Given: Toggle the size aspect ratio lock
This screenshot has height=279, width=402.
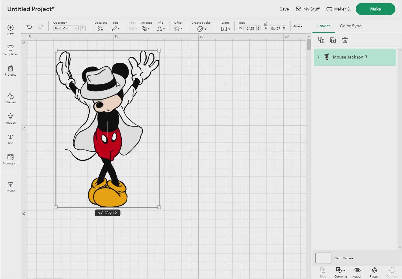Looking at the screenshot, I should tap(266, 23).
